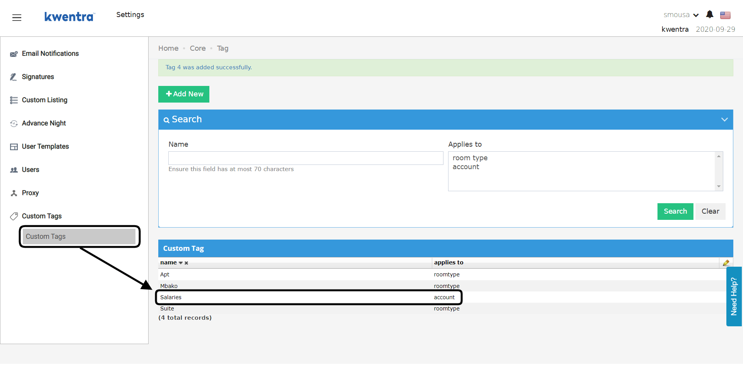Click the Settings page title

pyautogui.click(x=130, y=15)
